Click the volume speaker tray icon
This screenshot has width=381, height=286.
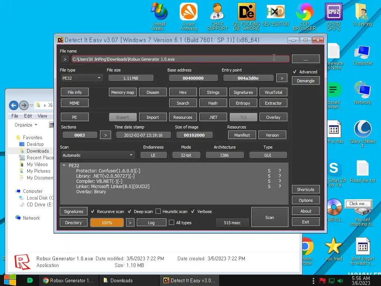click(340, 281)
